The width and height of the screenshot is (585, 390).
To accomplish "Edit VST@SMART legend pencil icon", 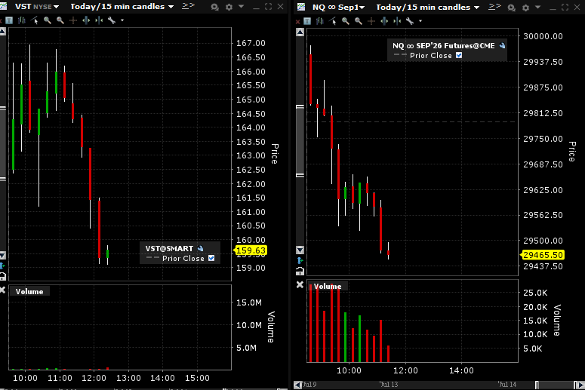I will (x=200, y=248).
